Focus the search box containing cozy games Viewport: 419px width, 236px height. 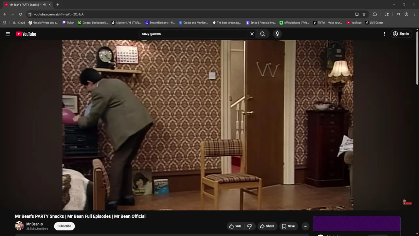coord(195,34)
